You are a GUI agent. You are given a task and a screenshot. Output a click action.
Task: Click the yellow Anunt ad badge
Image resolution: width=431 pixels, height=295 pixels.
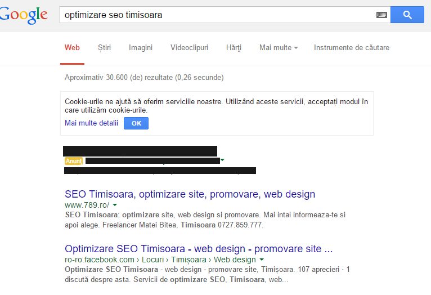tap(73, 161)
